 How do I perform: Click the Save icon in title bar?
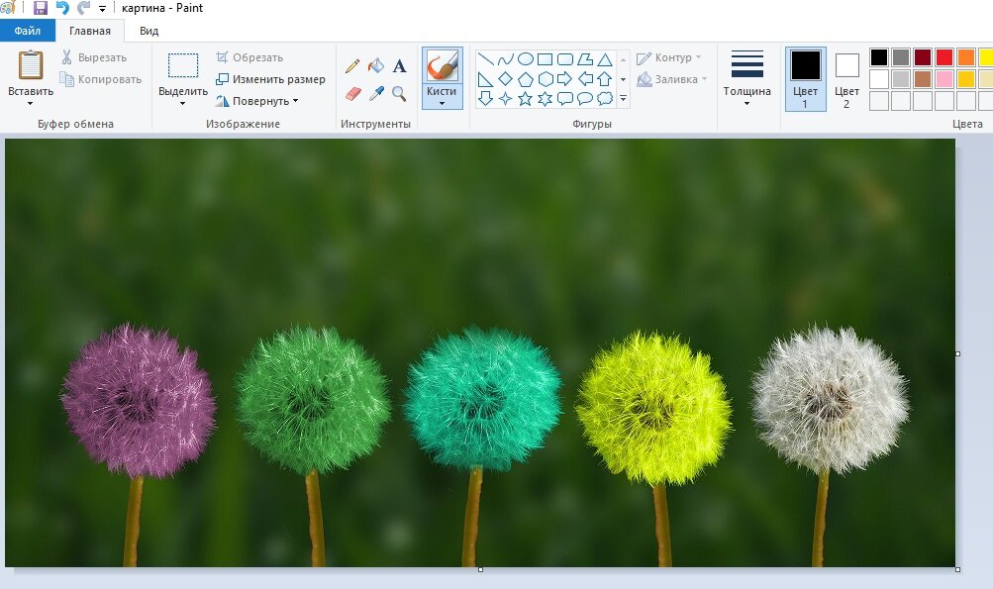click(x=41, y=8)
